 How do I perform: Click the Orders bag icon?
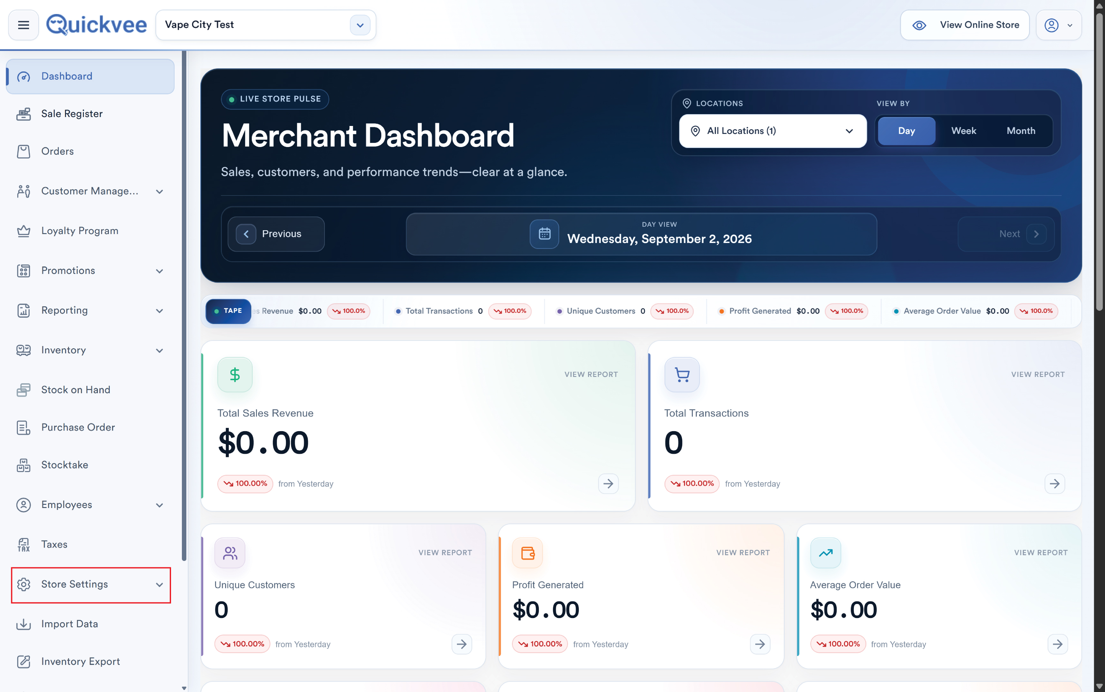click(23, 151)
